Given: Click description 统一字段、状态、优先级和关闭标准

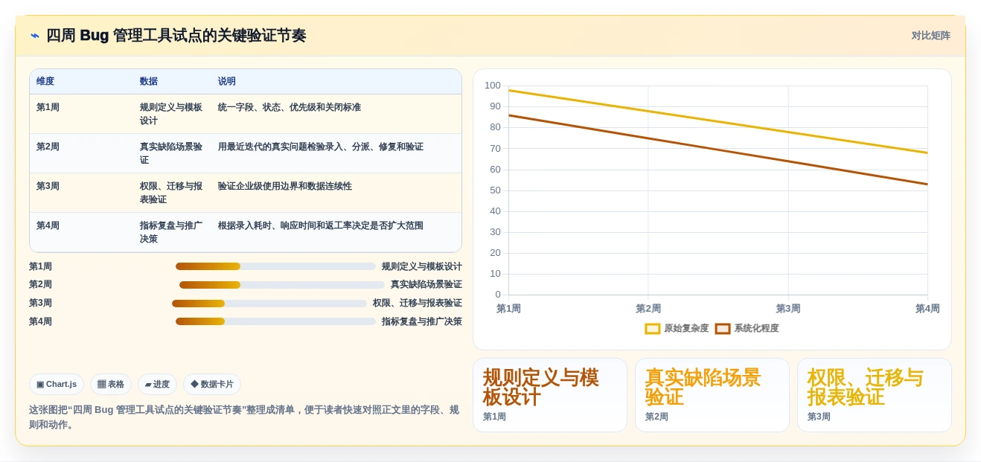Looking at the screenshot, I should [290, 107].
